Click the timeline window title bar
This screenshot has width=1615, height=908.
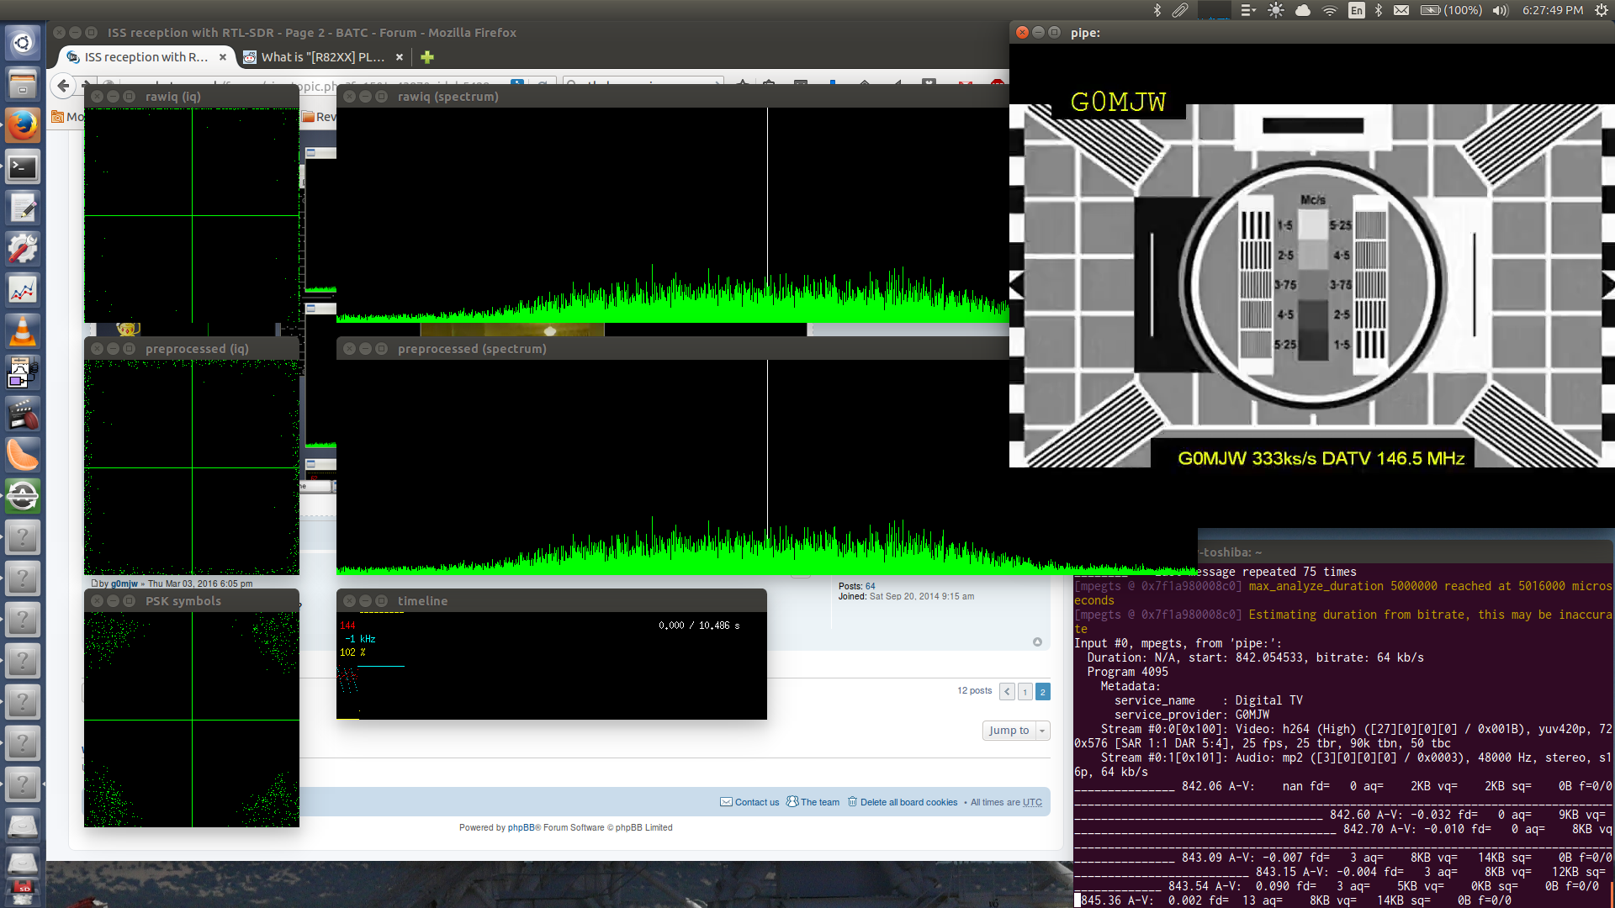click(552, 601)
